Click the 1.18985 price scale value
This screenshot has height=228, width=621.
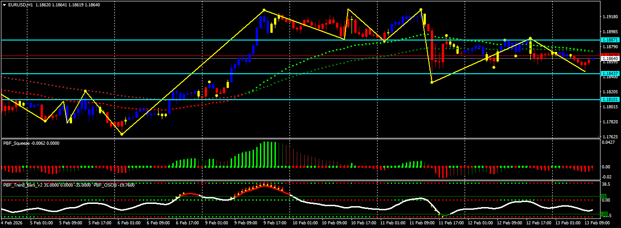pyautogui.click(x=610, y=32)
